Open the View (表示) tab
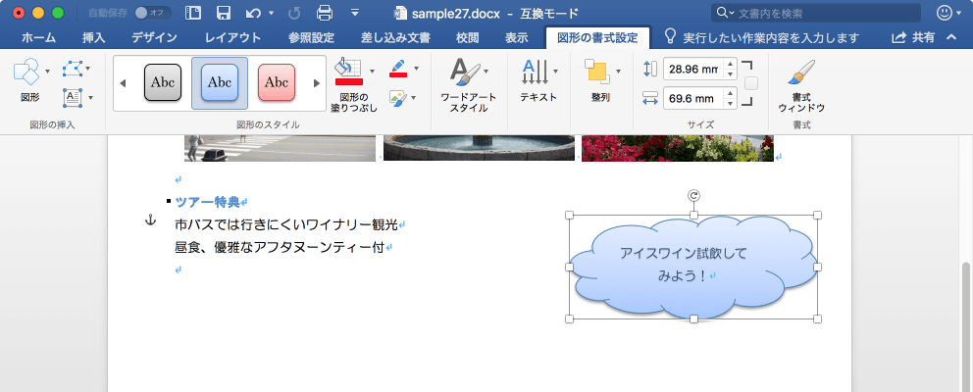The image size is (973, 392). (516, 38)
